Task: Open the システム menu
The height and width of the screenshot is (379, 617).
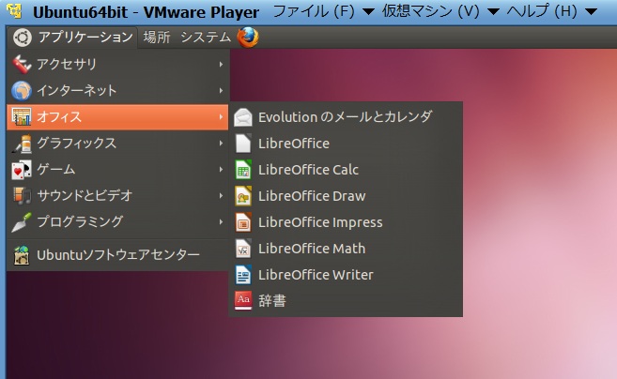Action: click(206, 38)
